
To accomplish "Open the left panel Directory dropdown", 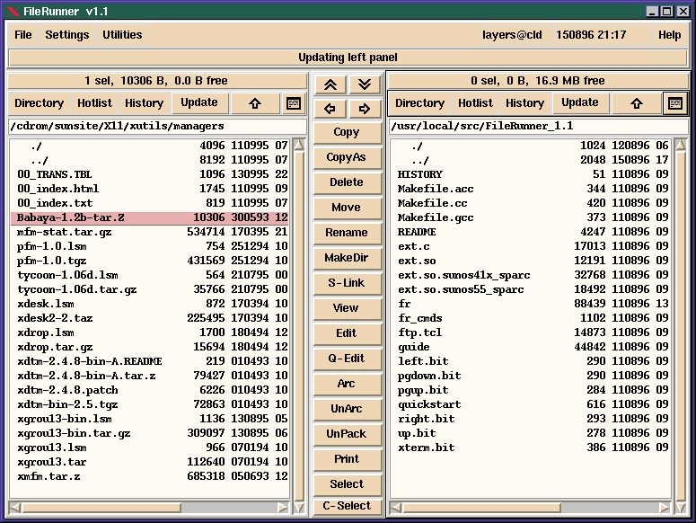I will tap(40, 103).
